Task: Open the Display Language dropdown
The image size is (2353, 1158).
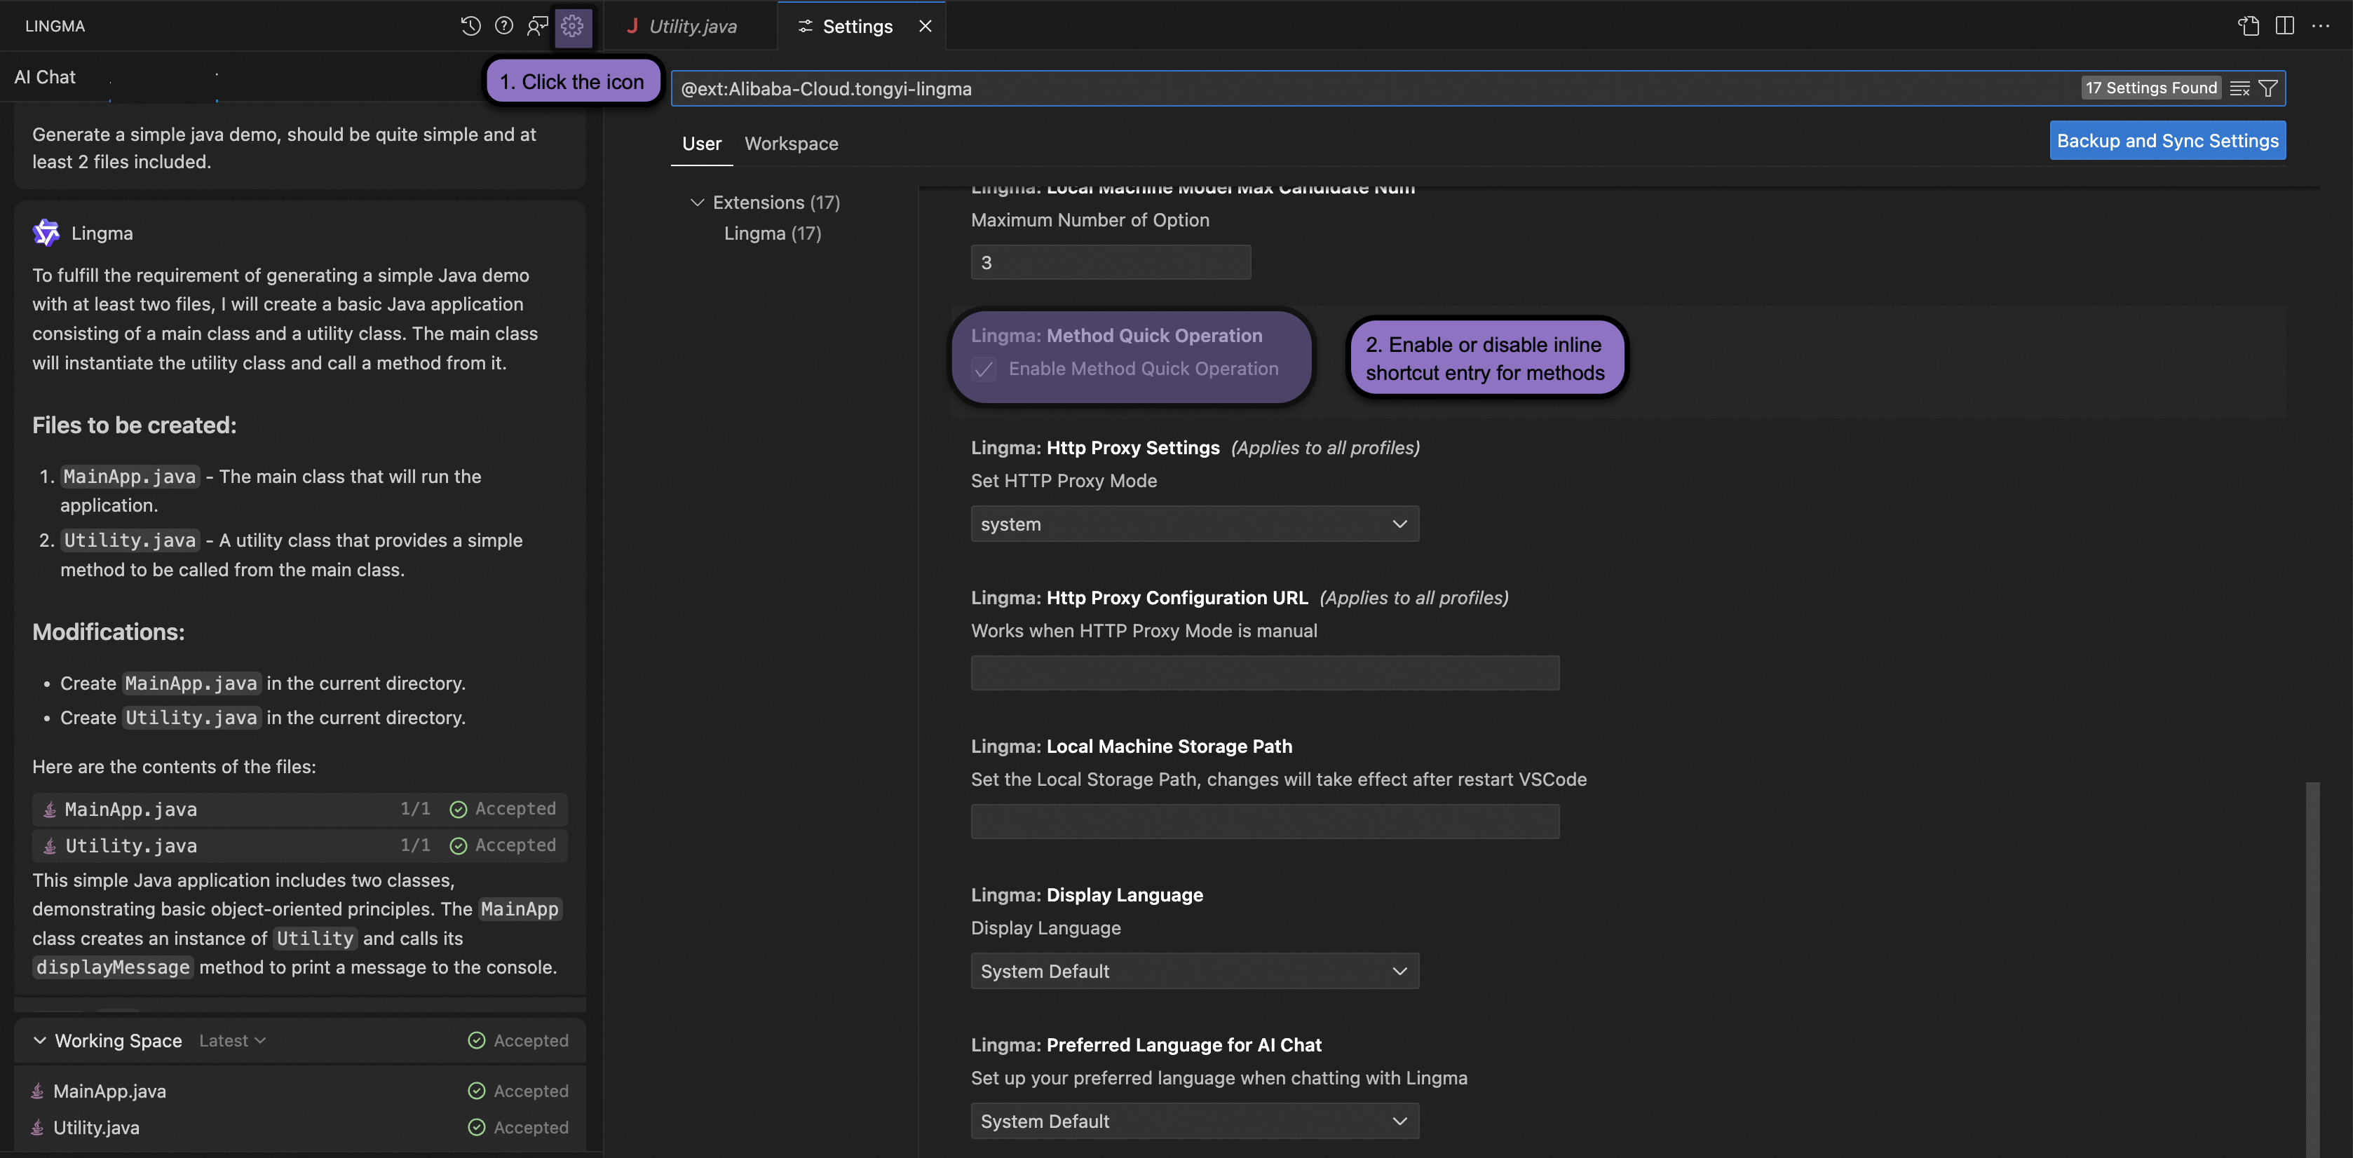Action: [1195, 971]
